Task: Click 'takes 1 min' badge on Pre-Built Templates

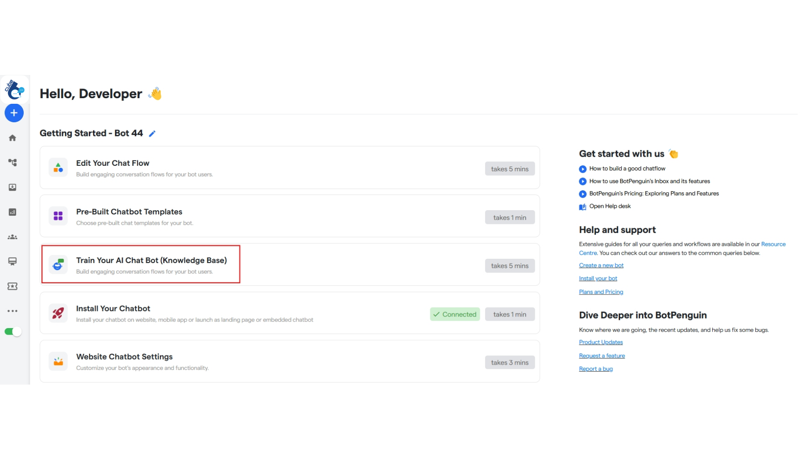Action: (x=510, y=217)
